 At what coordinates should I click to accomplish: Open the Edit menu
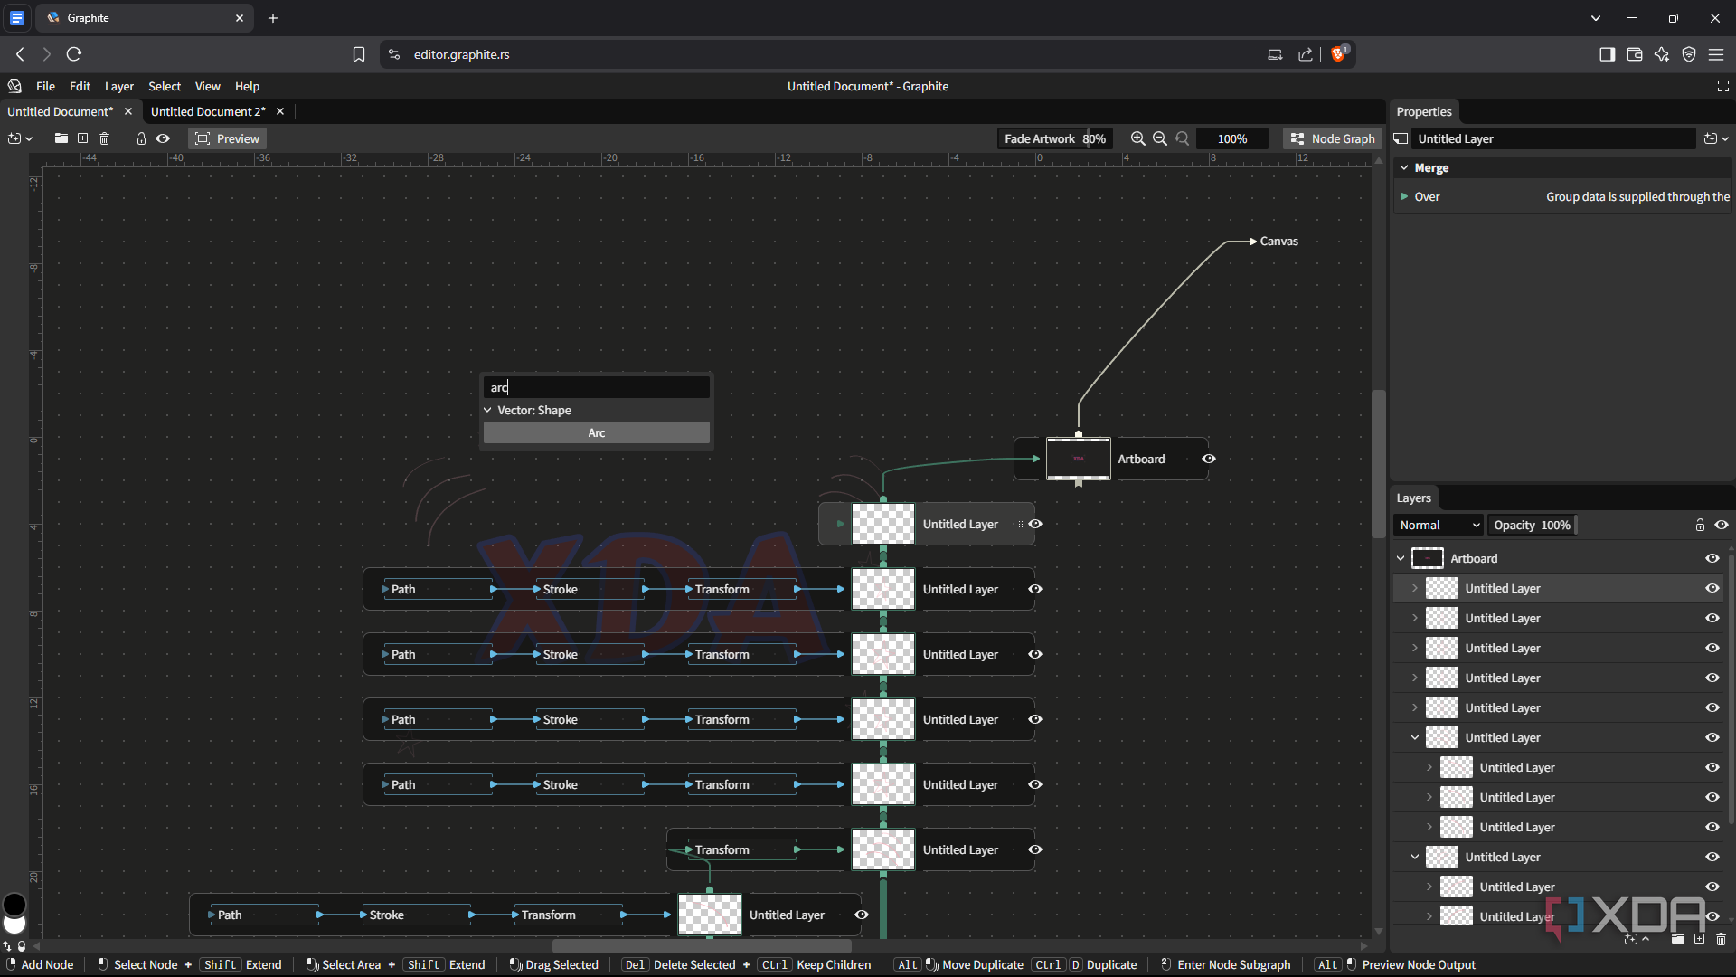click(x=80, y=86)
